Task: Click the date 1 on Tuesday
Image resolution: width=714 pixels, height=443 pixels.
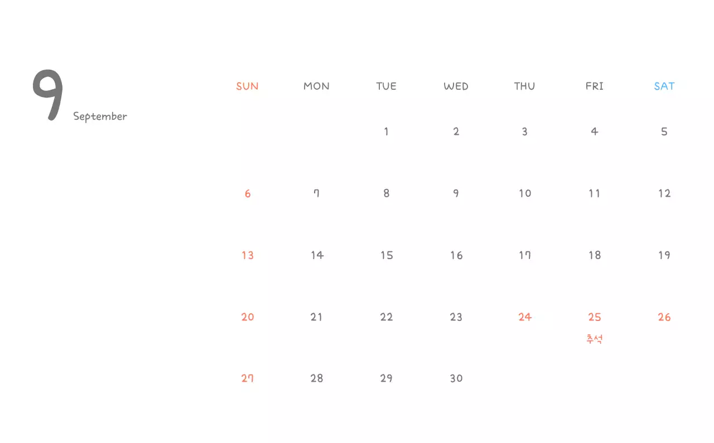Action: [386, 132]
